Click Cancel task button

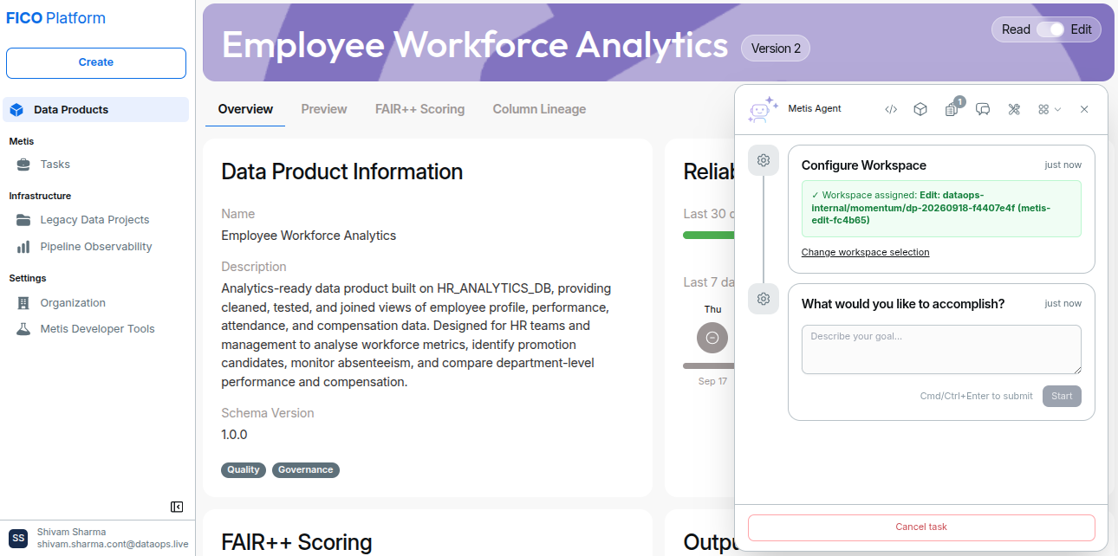pyautogui.click(x=921, y=527)
